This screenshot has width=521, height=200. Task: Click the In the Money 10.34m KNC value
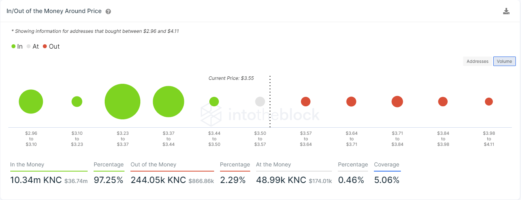(36, 180)
